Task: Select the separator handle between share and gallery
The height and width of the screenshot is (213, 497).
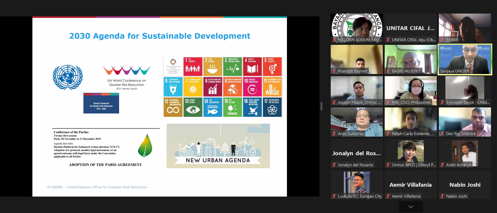Action: [321, 106]
